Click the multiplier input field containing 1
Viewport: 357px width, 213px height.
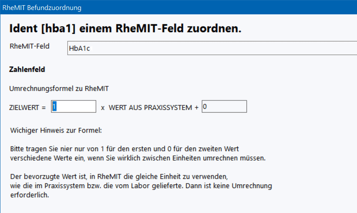pyautogui.click(x=74, y=106)
